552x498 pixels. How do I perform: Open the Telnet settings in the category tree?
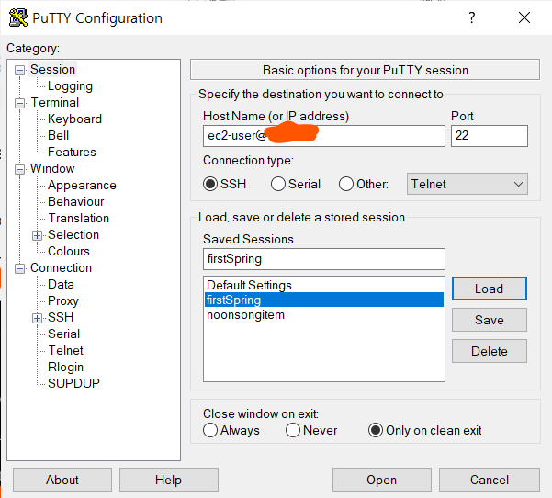pos(65,351)
